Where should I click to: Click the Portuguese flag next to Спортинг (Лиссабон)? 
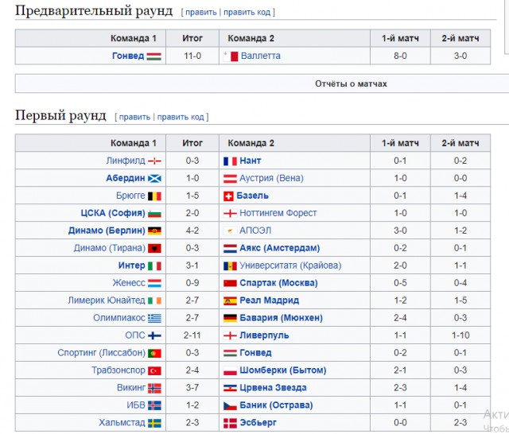click(154, 353)
